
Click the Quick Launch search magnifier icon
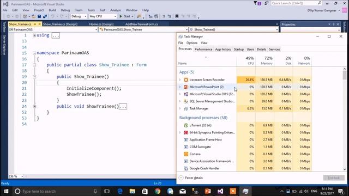[x=320, y=3]
